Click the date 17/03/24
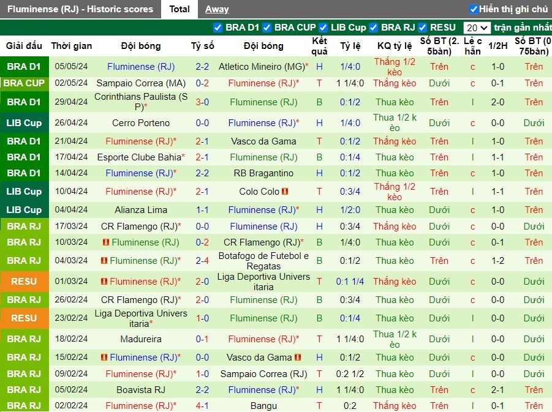 pos(71,227)
